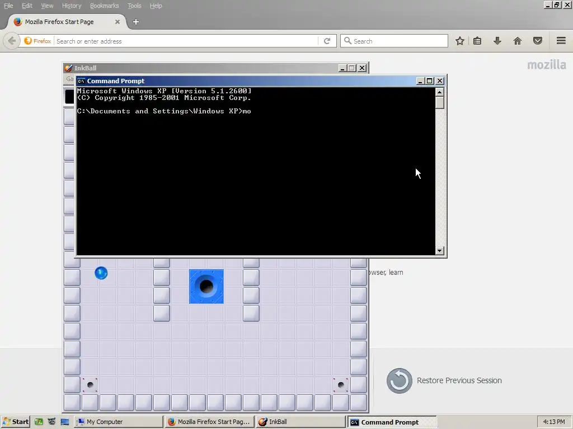Click the reload page icon
Screen dimensions: 573x429
327,41
